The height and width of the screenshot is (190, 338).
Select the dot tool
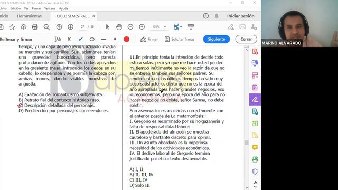point(115,39)
